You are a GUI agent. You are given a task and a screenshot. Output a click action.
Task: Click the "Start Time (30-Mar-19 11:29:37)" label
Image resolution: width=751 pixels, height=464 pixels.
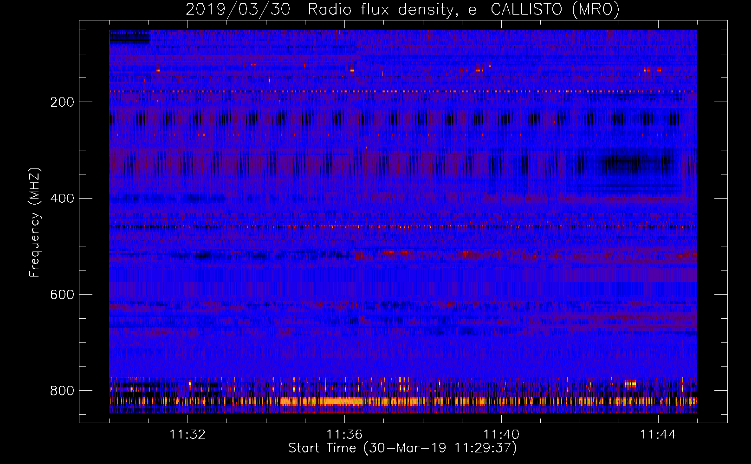[402, 448]
